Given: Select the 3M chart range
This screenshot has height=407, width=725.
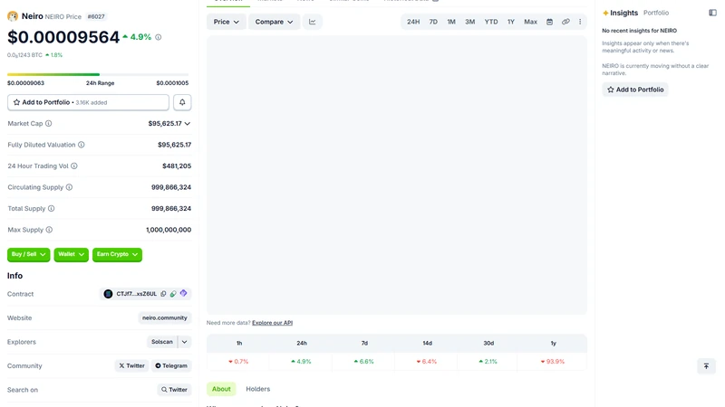Looking at the screenshot, I should (x=469, y=22).
